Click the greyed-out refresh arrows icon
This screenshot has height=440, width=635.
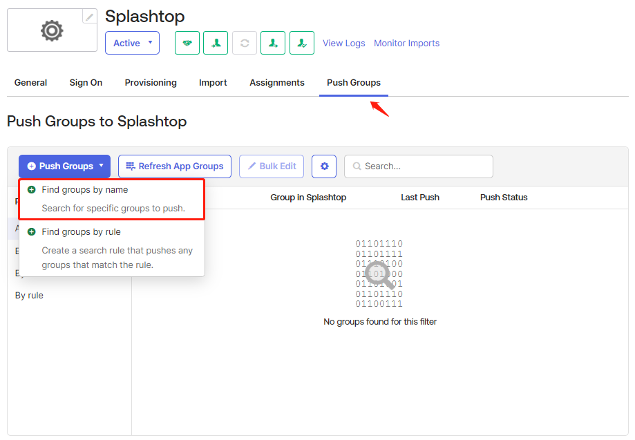click(245, 43)
